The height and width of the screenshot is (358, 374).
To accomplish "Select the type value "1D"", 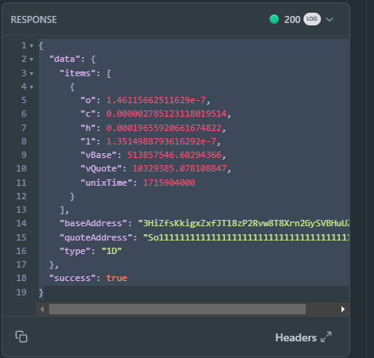I will (x=112, y=251).
